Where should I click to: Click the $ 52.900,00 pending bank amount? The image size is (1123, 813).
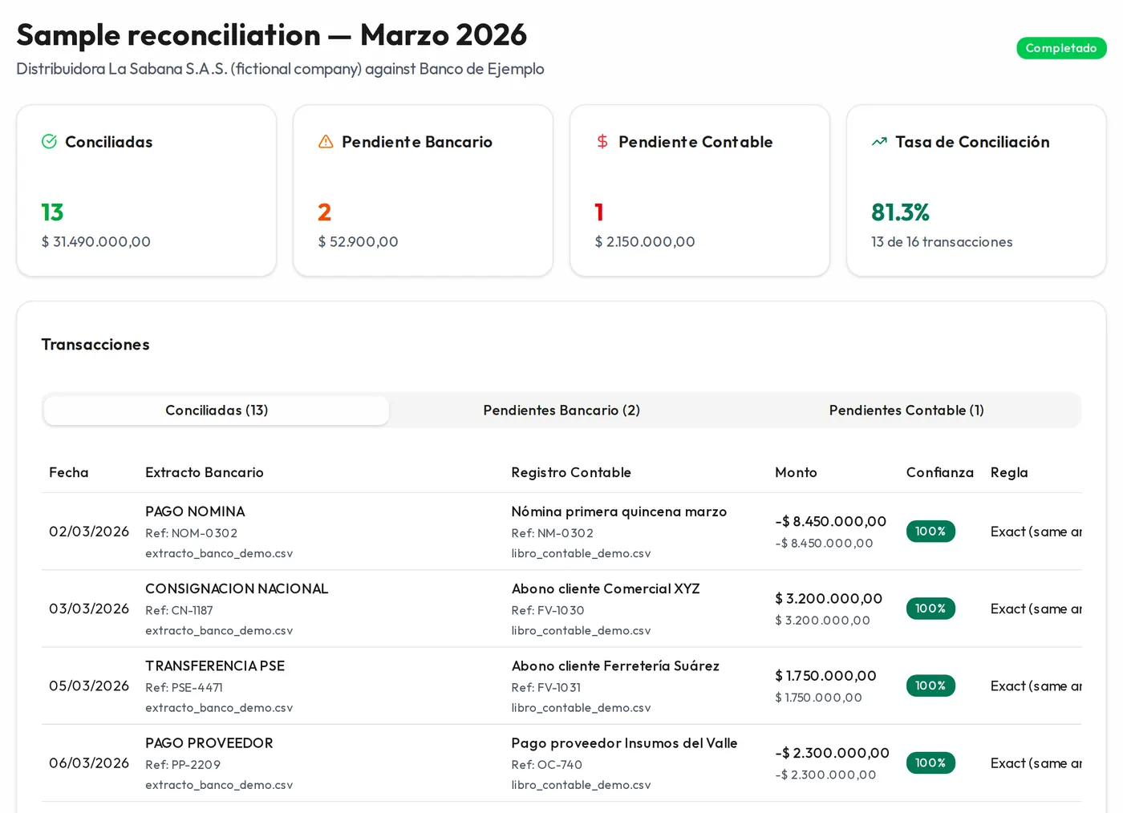click(x=359, y=241)
